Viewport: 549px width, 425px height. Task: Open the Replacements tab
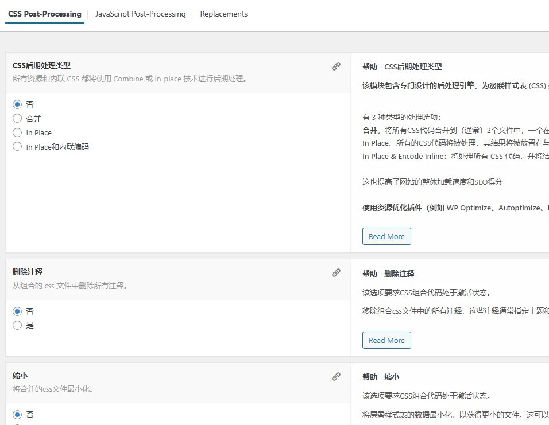(223, 14)
